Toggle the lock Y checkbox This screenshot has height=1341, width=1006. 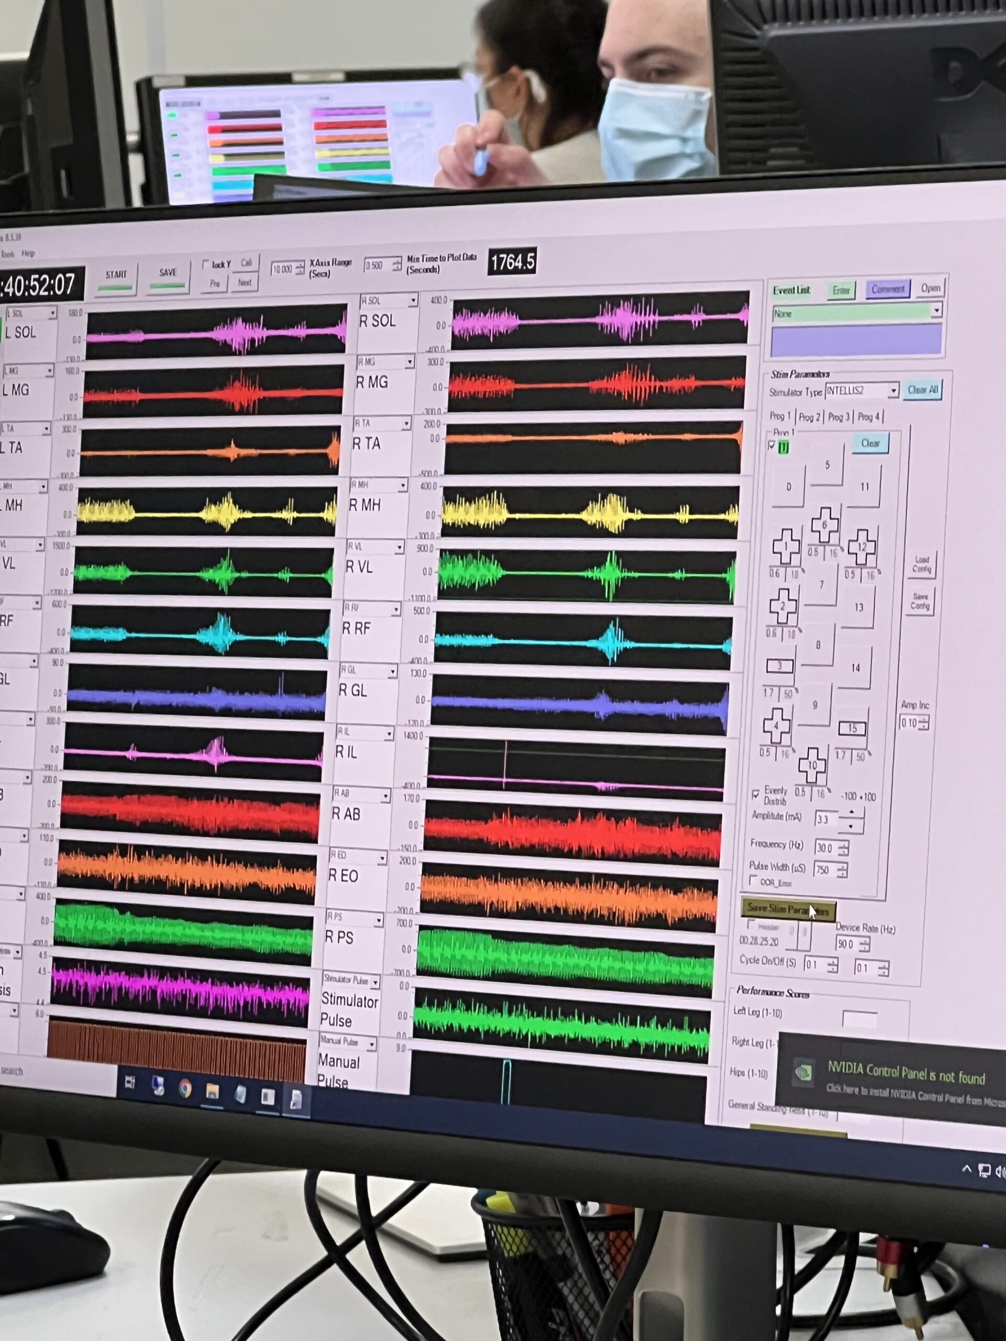[205, 265]
